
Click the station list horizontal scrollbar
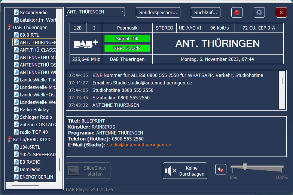[x=25, y=185]
